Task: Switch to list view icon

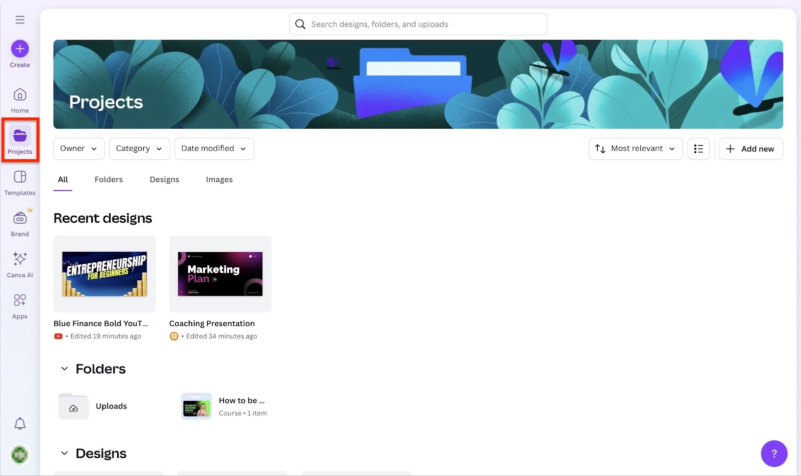Action: tap(698, 149)
